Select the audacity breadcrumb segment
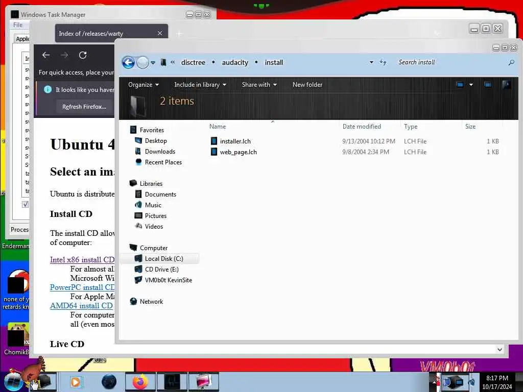Screen dimensions: 523x392 tap(235, 62)
